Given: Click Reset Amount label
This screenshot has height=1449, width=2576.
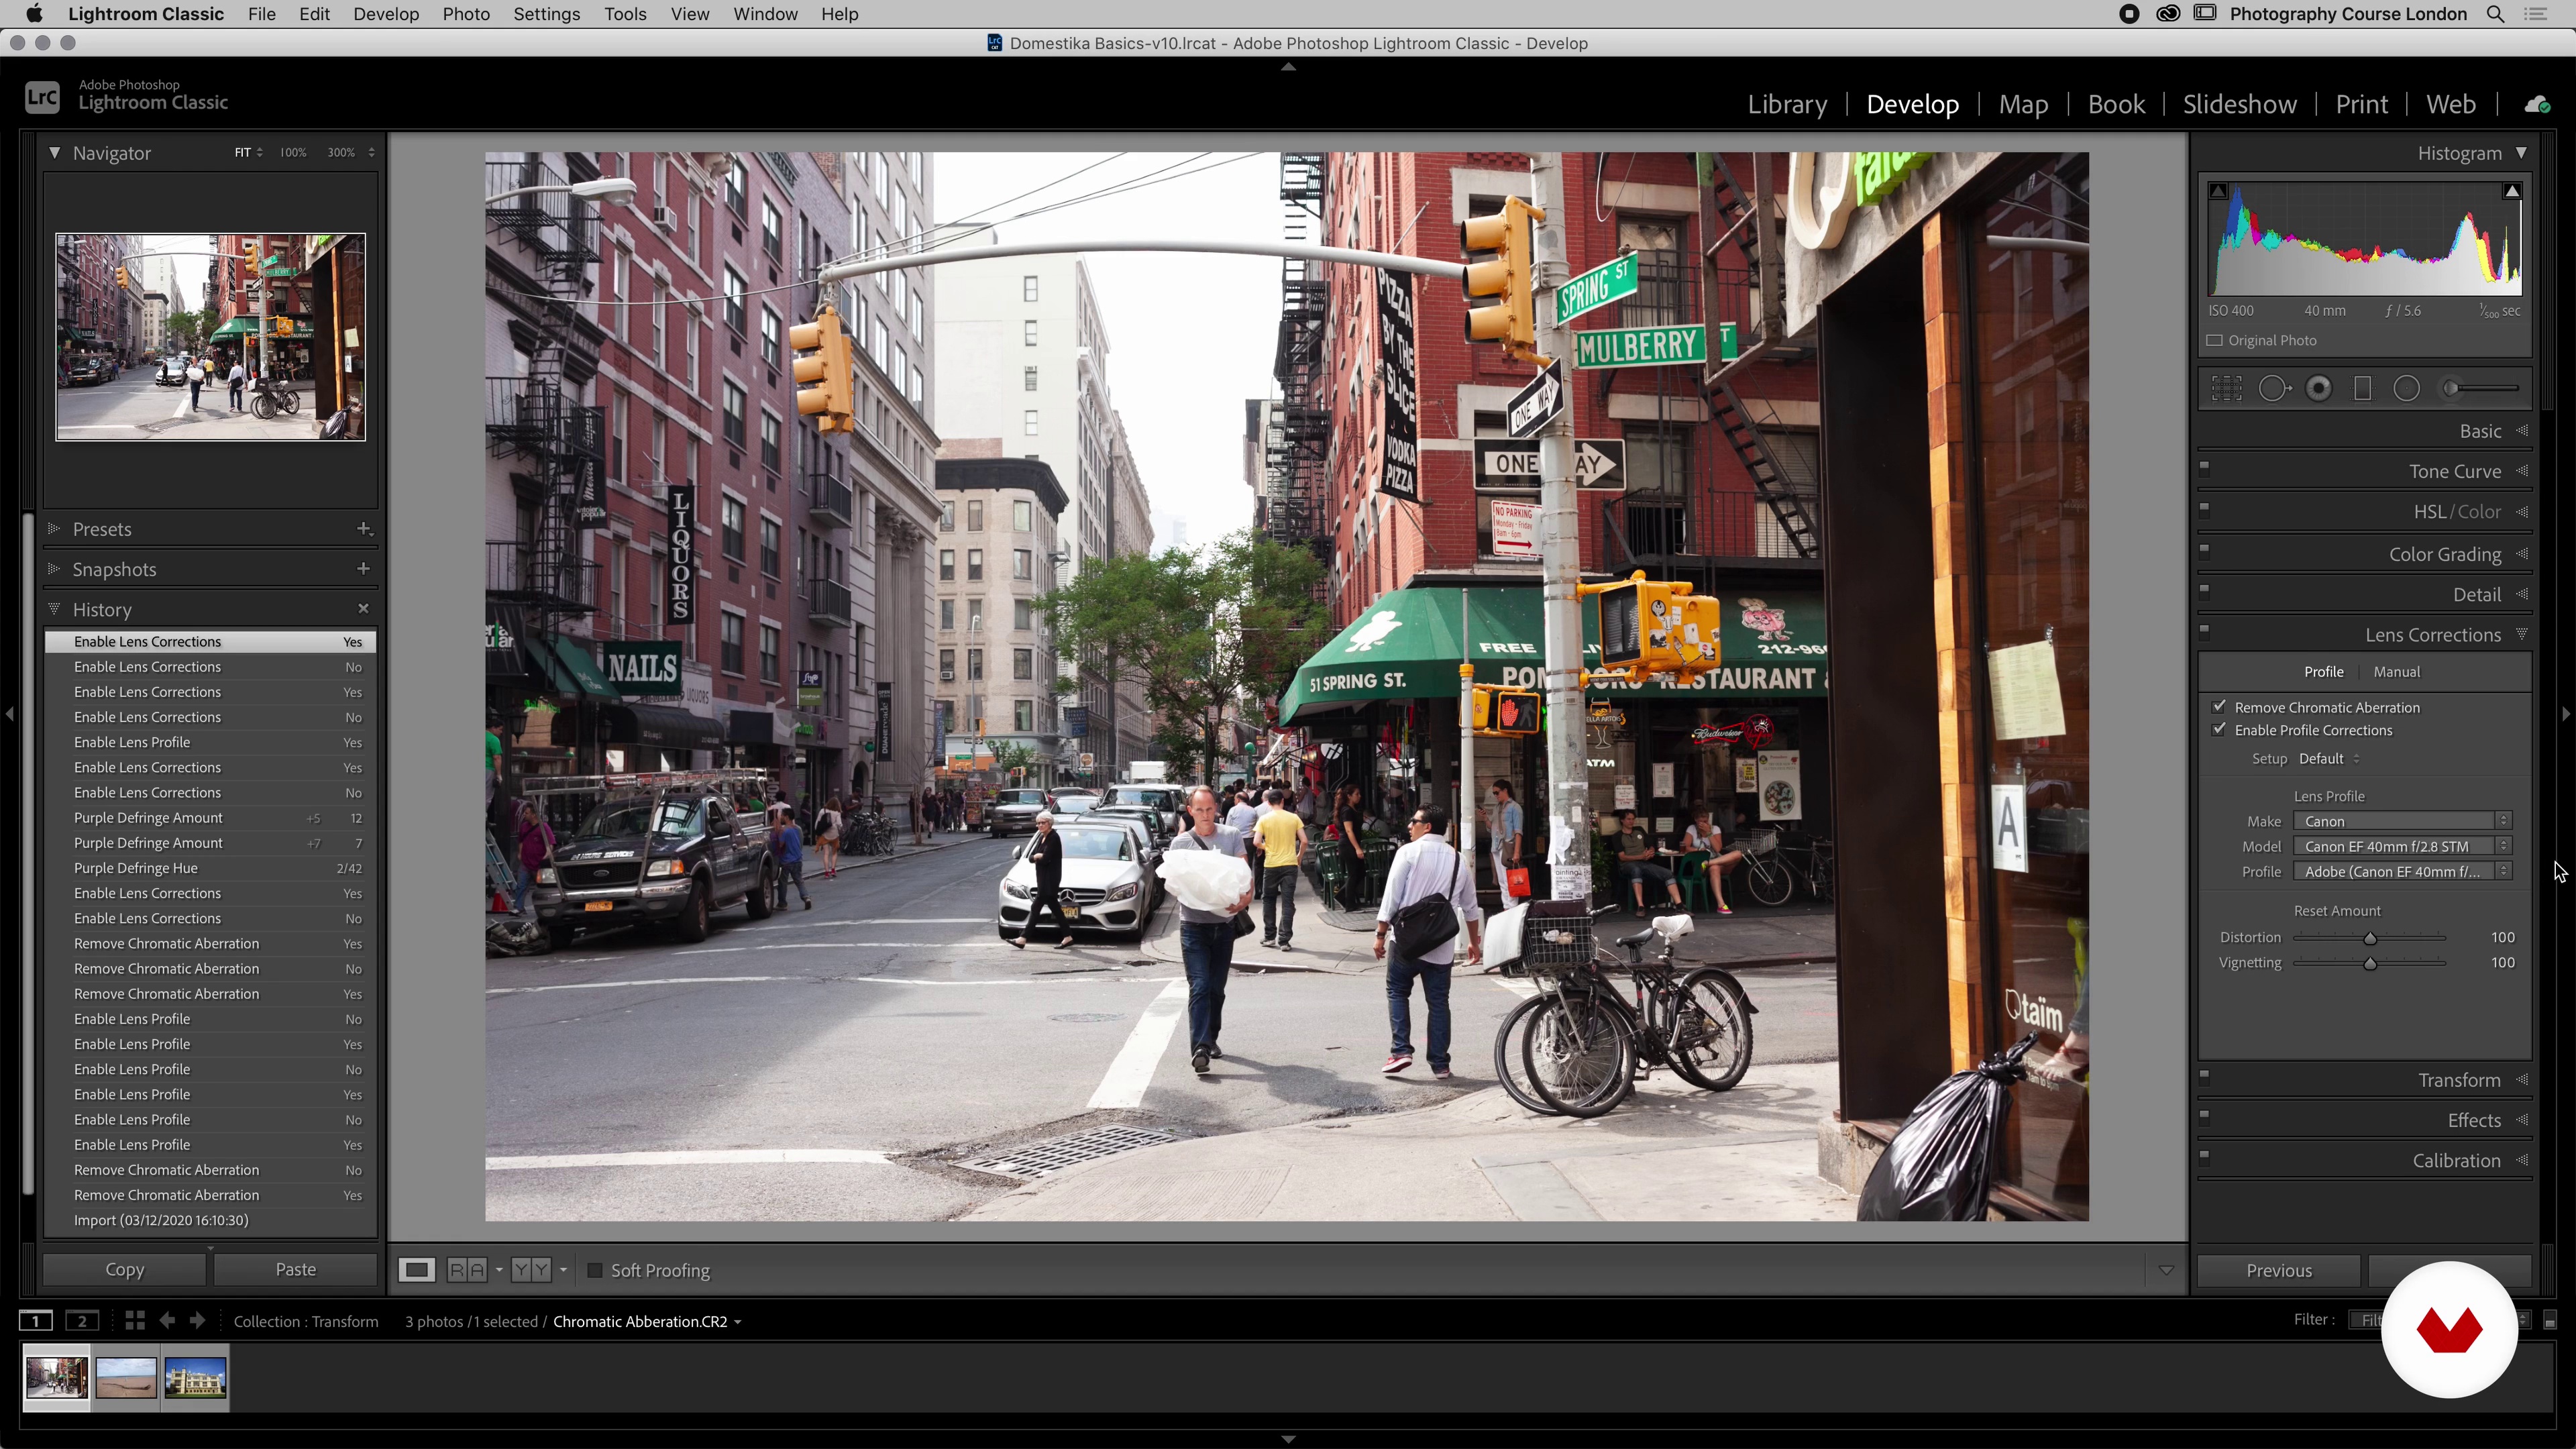Looking at the screenshot, I should tap(2337, 910).
